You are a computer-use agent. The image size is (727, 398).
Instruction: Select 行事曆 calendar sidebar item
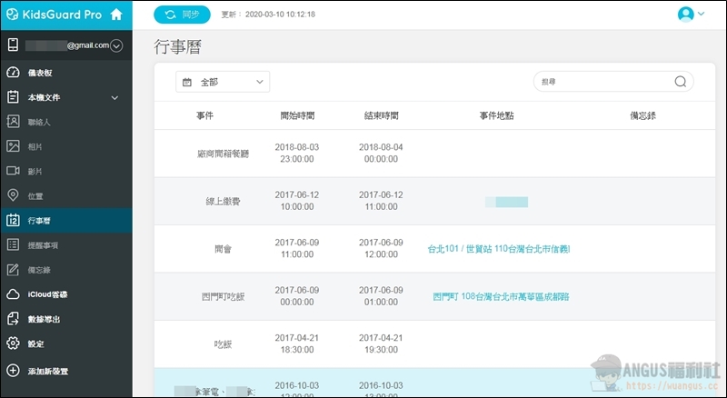[x=38, y=220]
